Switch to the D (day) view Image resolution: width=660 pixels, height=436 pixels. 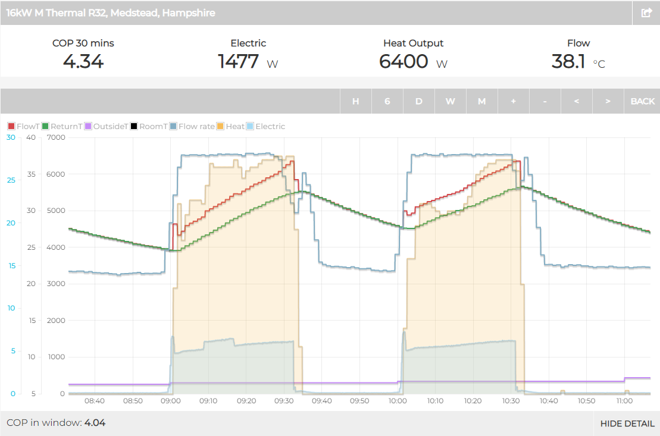(x=418, y=101)
